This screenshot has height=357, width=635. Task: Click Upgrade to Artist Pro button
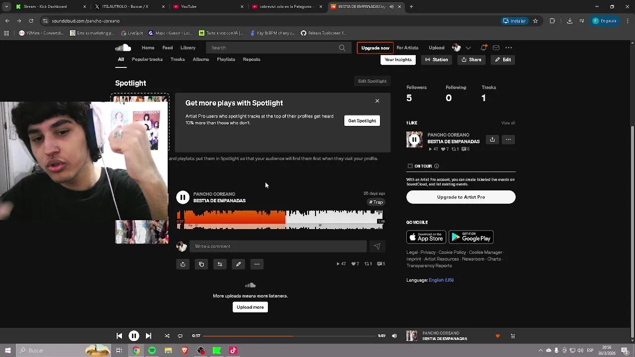(461, 197)
